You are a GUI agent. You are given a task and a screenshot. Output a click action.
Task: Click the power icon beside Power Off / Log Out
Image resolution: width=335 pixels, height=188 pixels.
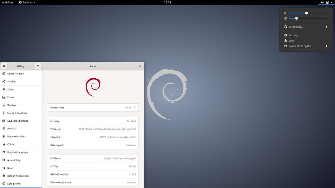point(286,46)
